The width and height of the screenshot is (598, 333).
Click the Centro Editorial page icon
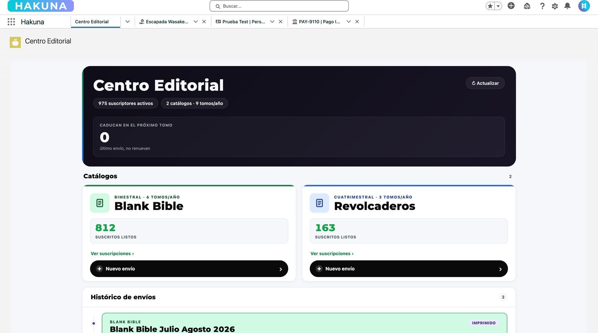(x=15, y=42)
